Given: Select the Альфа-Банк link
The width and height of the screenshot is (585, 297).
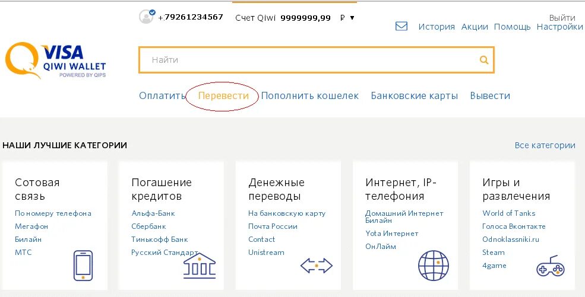Looking at the screenshot, I should point(153,213).
